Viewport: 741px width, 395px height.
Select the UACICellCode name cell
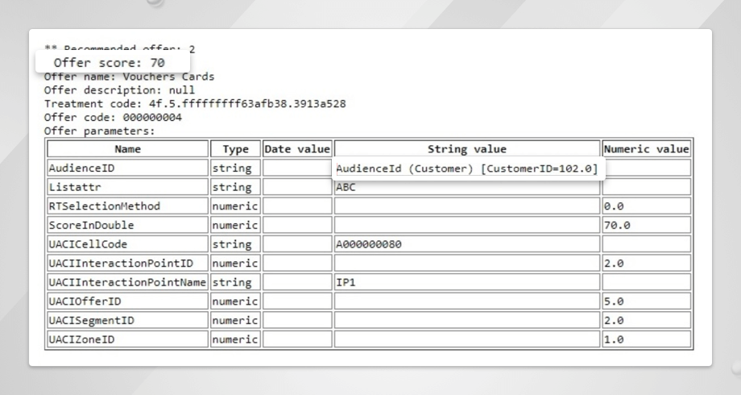click(x=127, y=244)
